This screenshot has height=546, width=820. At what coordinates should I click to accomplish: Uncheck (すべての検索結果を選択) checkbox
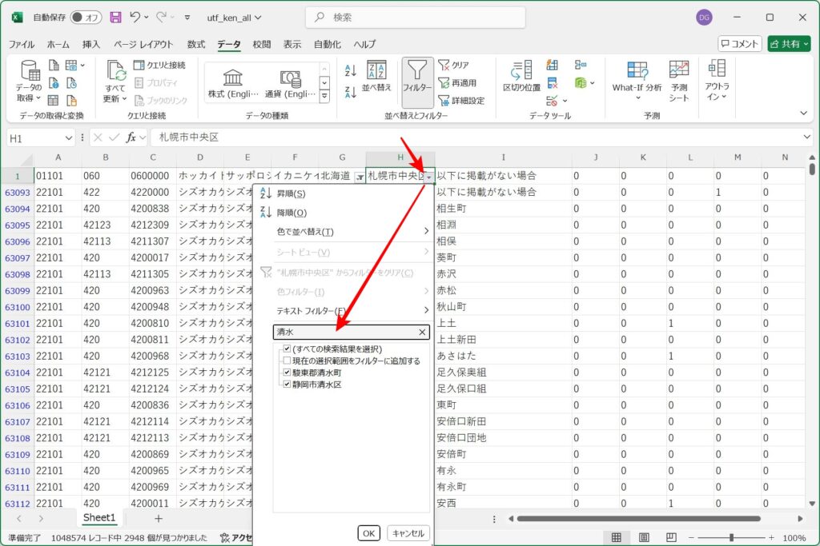[x=287, y=349]
